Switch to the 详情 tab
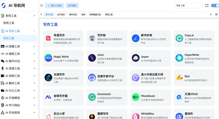219x119 pixels. [83, 15]
